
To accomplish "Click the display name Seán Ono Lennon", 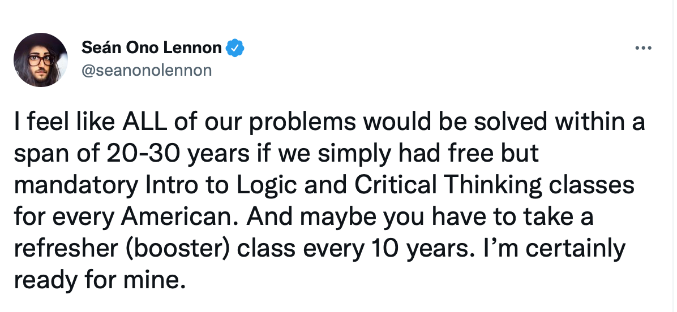I will (151, 48).
